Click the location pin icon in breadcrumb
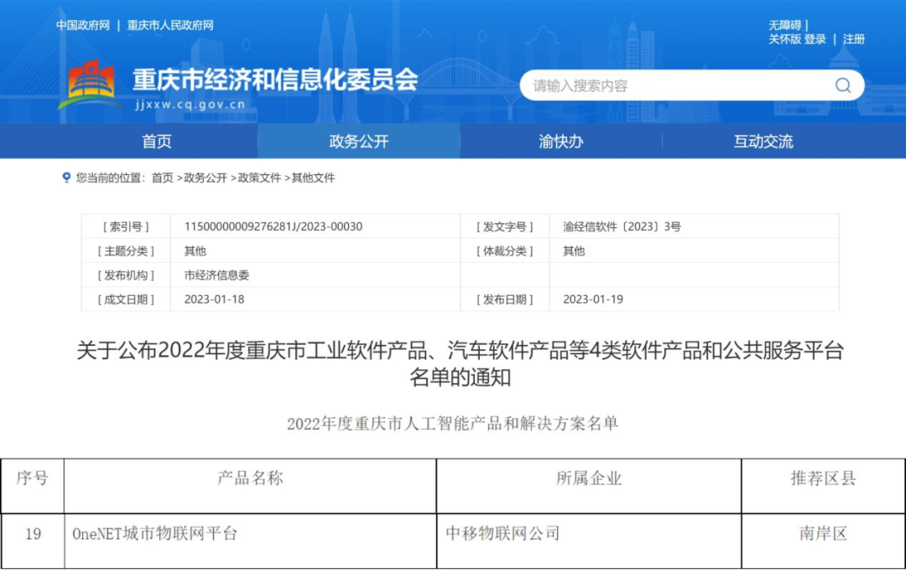This screenshot has height=573, width=906. coord(66,178)
